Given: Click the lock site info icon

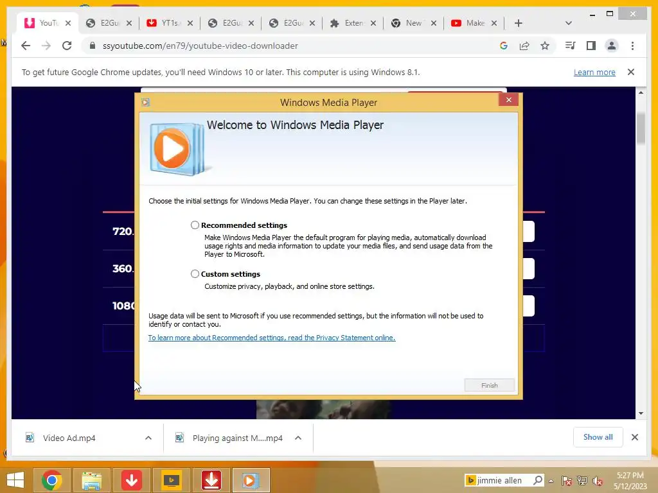Looking at the screenshot, I should tap(93, 46).
